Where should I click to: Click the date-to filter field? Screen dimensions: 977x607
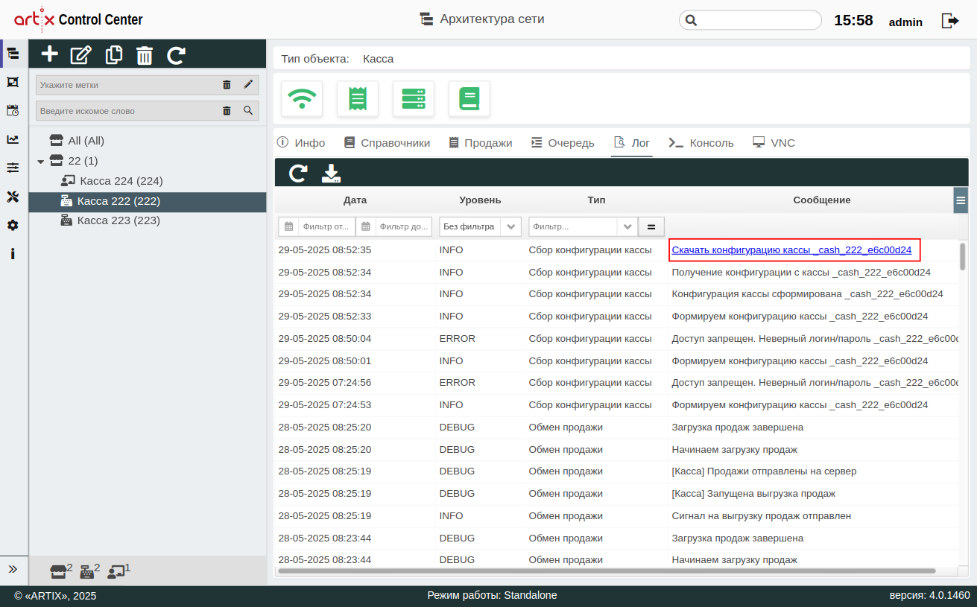(404, 226)
